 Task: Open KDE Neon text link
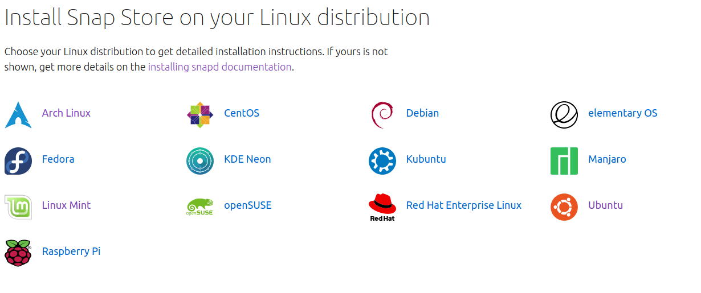tap(247, 159)
